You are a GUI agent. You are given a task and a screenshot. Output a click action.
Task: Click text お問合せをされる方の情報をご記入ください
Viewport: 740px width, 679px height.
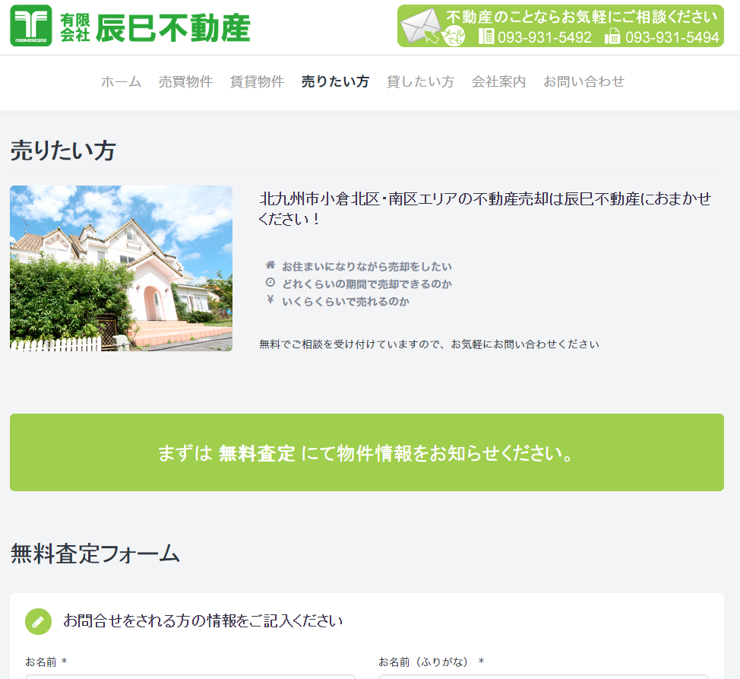tap(203, 621)
